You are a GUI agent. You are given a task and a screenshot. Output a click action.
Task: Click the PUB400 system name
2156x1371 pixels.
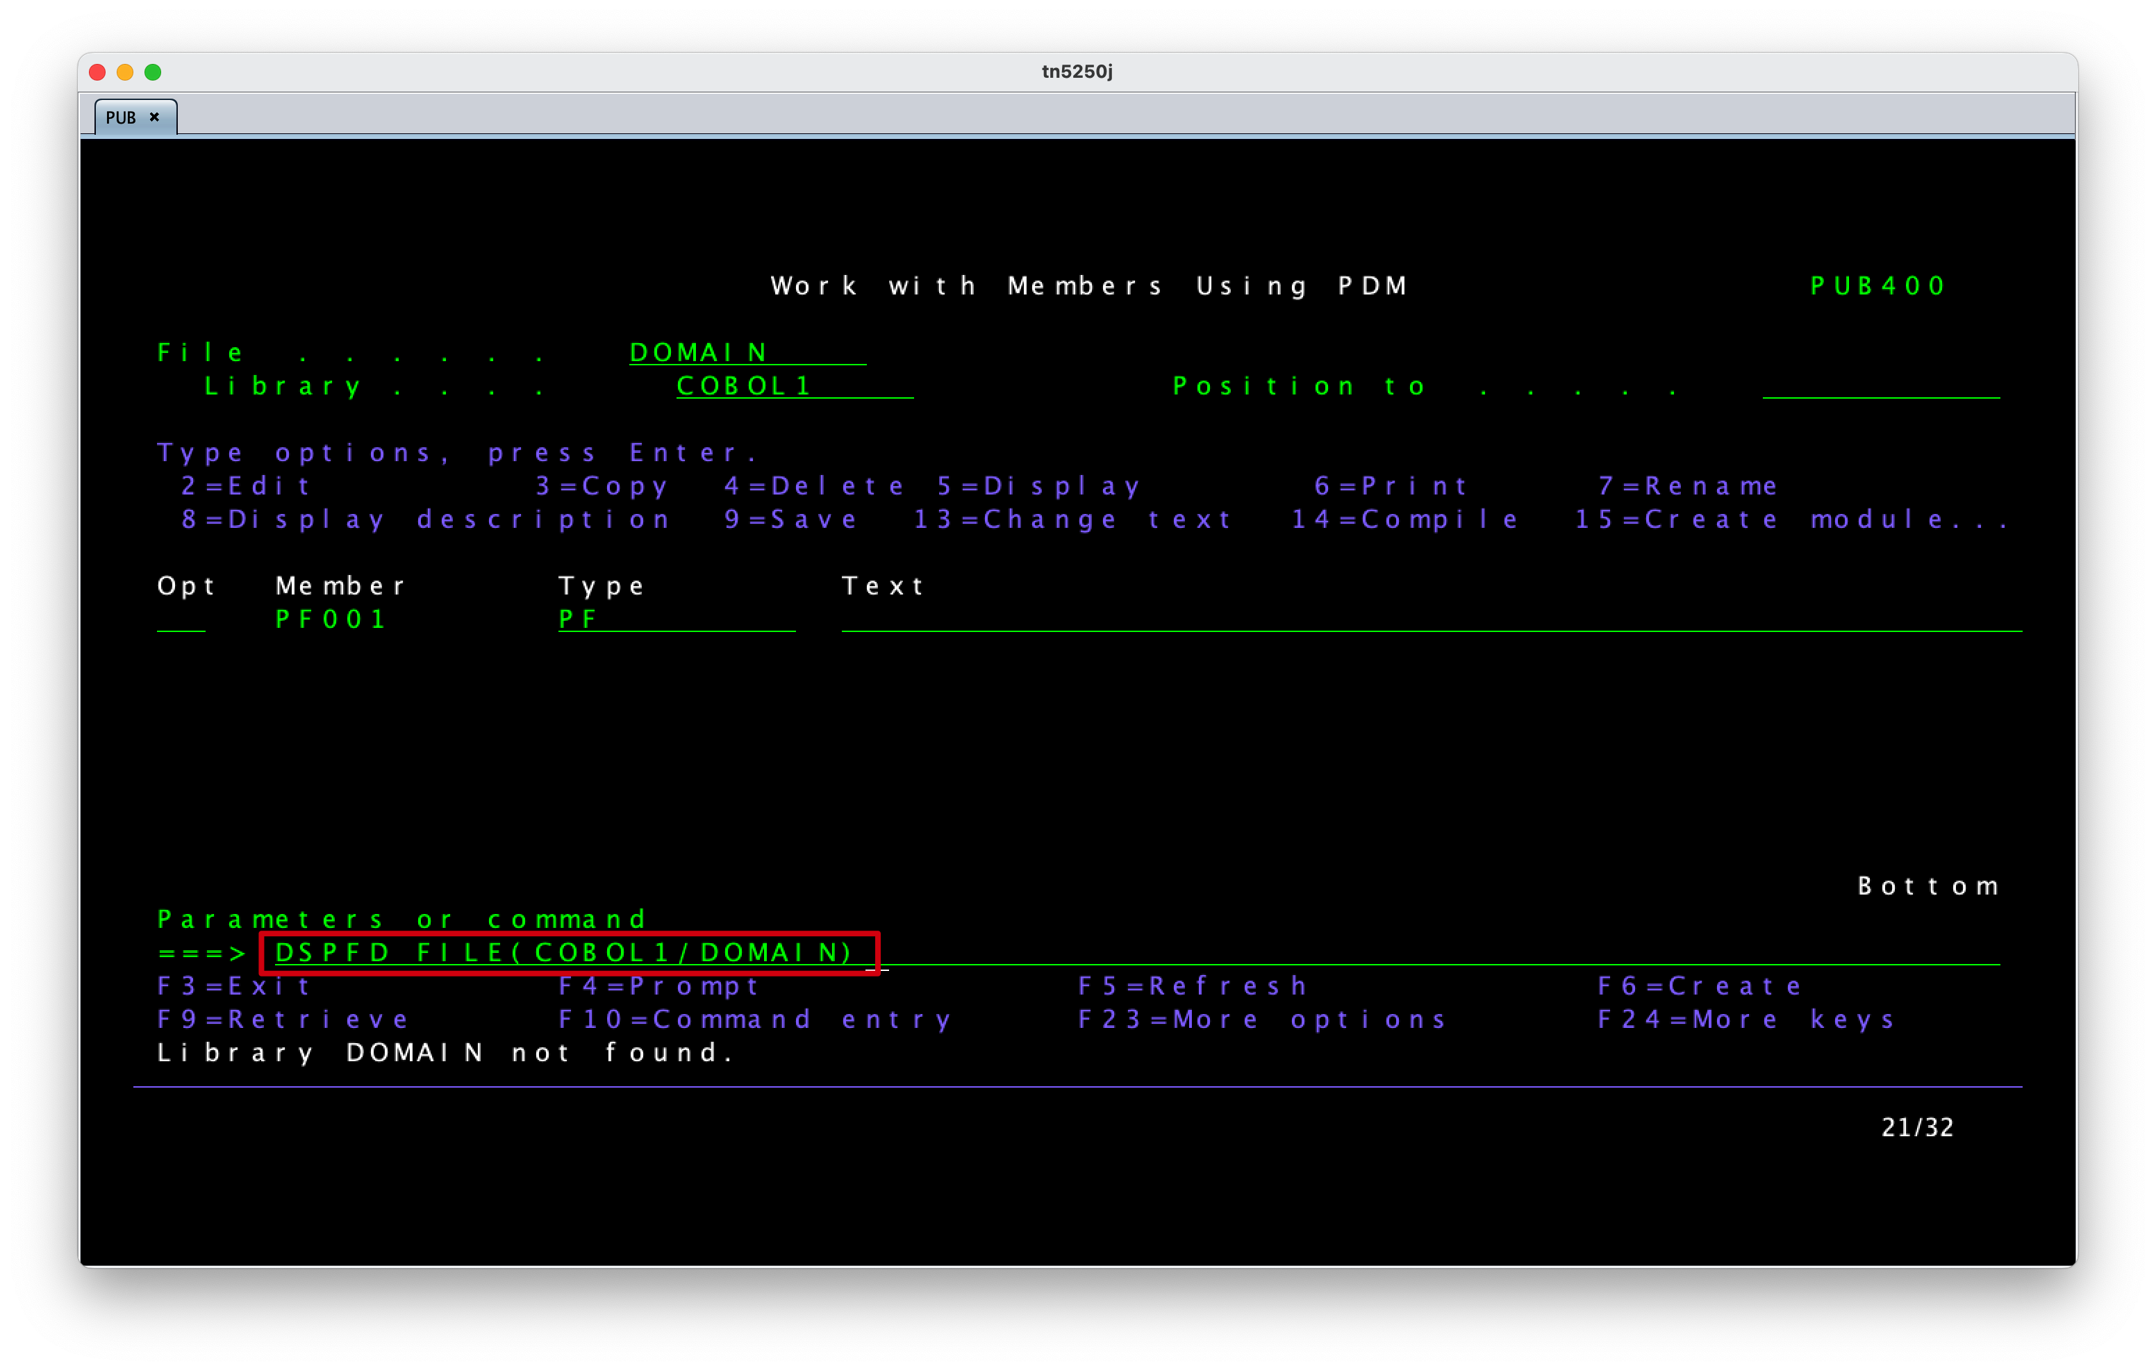[1877, 285]
